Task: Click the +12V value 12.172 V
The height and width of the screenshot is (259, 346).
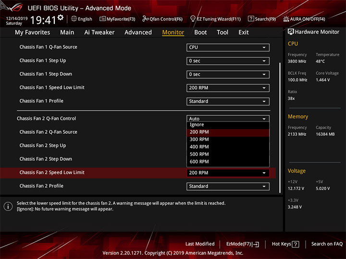Action: (296, 188)
